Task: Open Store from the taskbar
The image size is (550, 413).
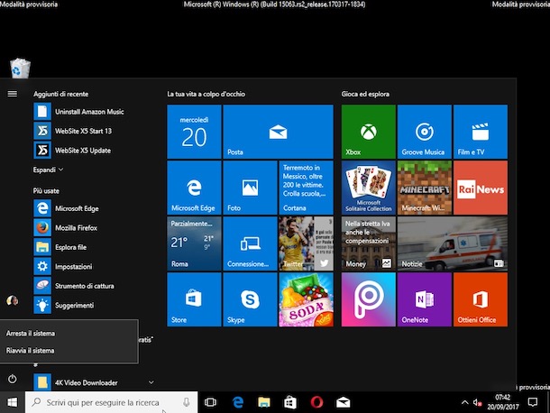Action: point(290,402)
